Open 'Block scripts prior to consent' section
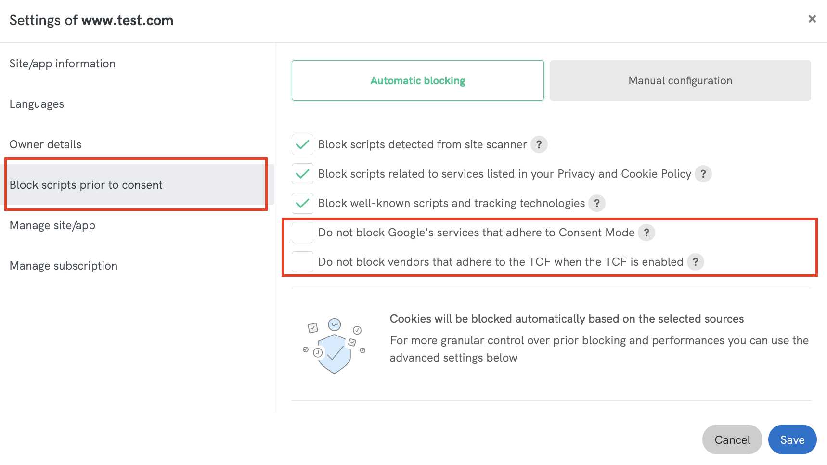Viewport: 827px width, 465px height. pos(86,184)
